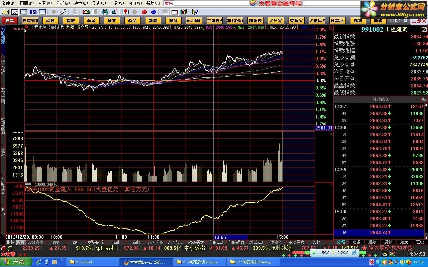Image resolution: width=428 pixels, height=267 pixels.
Task: Select the intraday line chart toolbar icon
Action: point(14,12)
